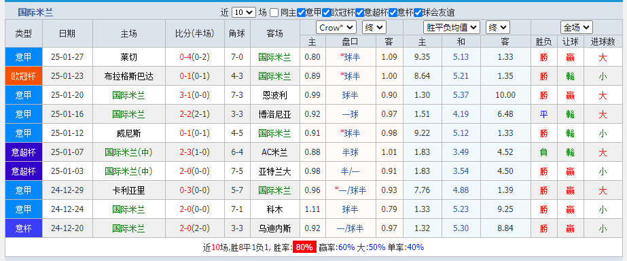The width and height of the screenshot is (627, 261).
Task: Click the 乌迪内斯 away team
Action: [x=274, y=228]
